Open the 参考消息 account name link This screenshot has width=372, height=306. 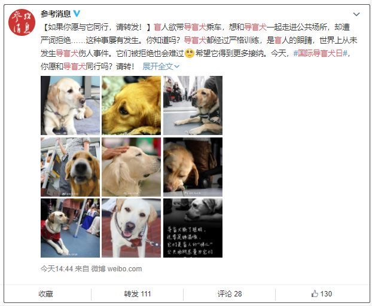[56, 14]
